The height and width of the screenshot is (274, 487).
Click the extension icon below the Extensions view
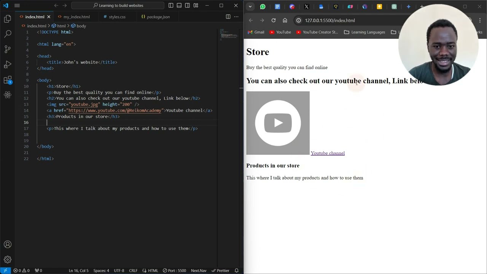coord(8,95)
